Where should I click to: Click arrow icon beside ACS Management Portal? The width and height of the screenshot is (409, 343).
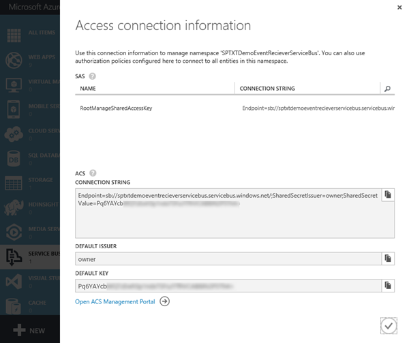tap(164, 301)
